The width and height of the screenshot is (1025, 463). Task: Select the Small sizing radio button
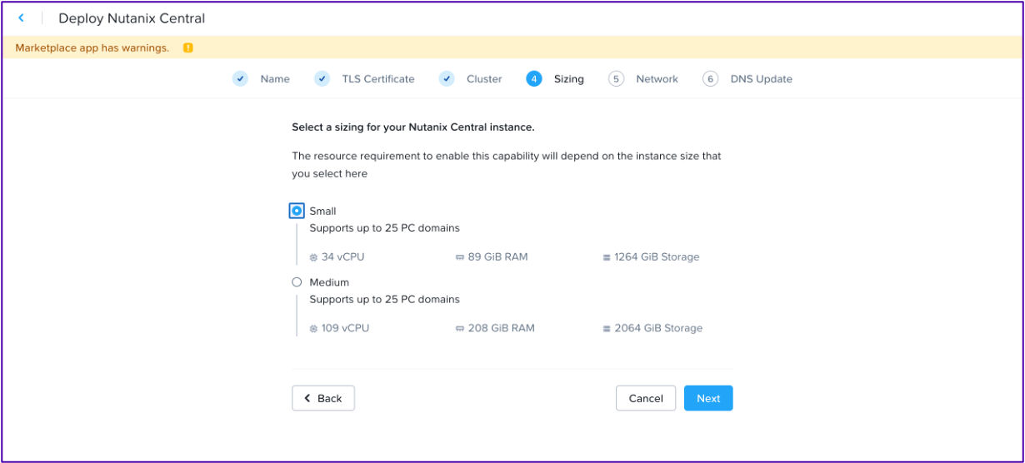coord(297,211)
